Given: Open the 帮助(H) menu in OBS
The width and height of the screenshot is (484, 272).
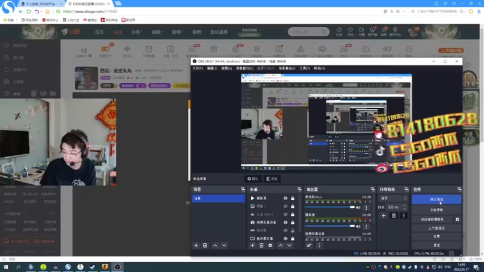Looking at the screenshot, I should click(319, 68).
